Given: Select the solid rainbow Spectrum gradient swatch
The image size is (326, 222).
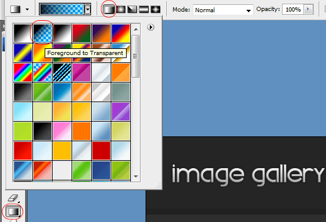Looking at the screenshot, I should [x=23, y=72].
